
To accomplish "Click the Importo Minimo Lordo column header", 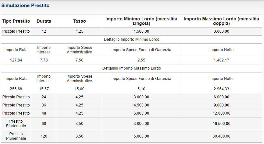I will (x=141, y=21).
